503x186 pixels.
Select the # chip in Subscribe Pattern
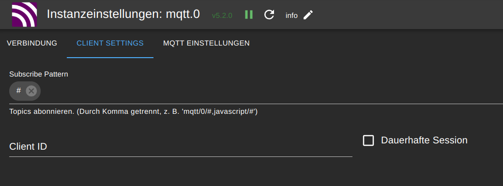[18, 91]
